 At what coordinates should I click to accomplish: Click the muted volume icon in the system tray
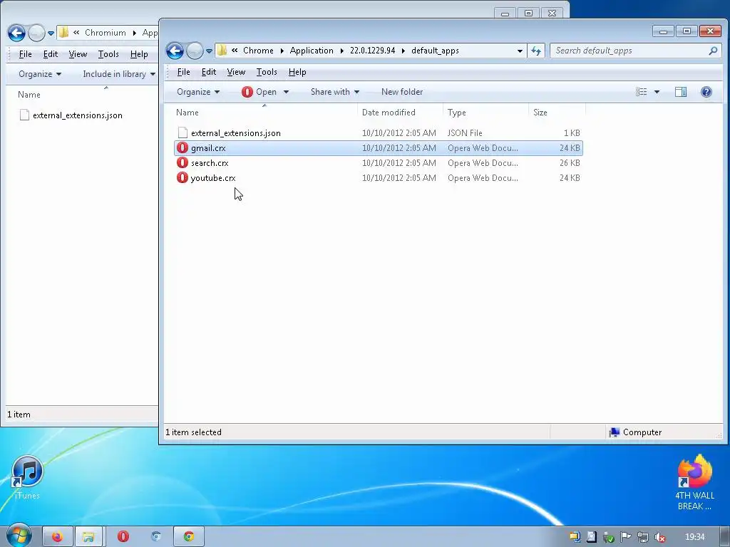(x=659, y=537)
